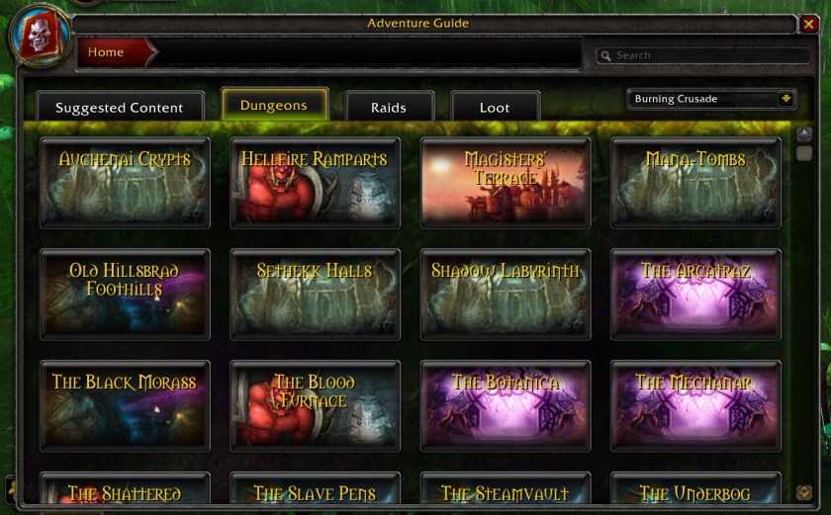The height and width of the screenshot is (515, 831).
Task: Select the Suggested Content tab
Action: click(x=120, y=107)
